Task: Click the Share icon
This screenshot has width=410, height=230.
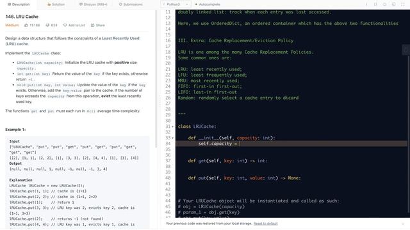Action: (92, 26)
